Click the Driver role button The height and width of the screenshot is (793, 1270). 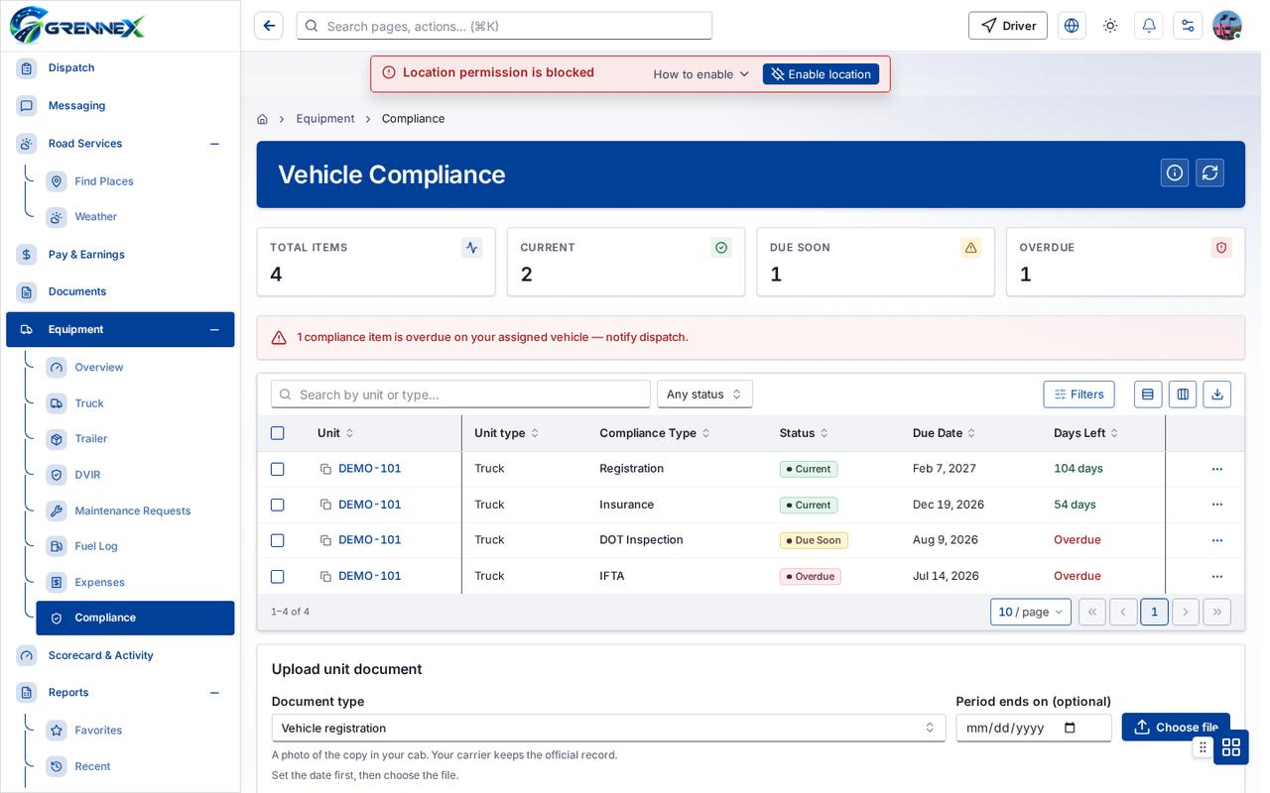point(1008,26)
